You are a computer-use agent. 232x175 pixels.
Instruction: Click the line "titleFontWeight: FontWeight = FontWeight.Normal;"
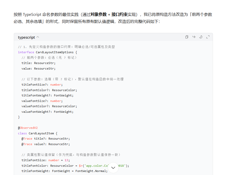tap(65, 171)
